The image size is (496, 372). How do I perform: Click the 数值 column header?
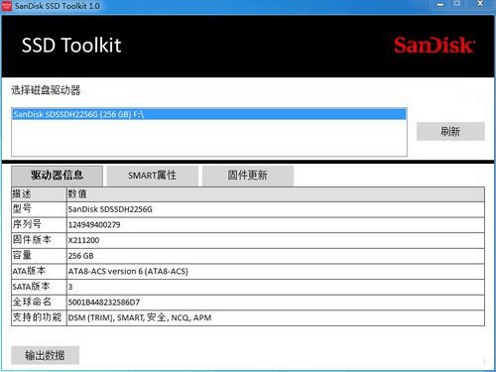276,194
